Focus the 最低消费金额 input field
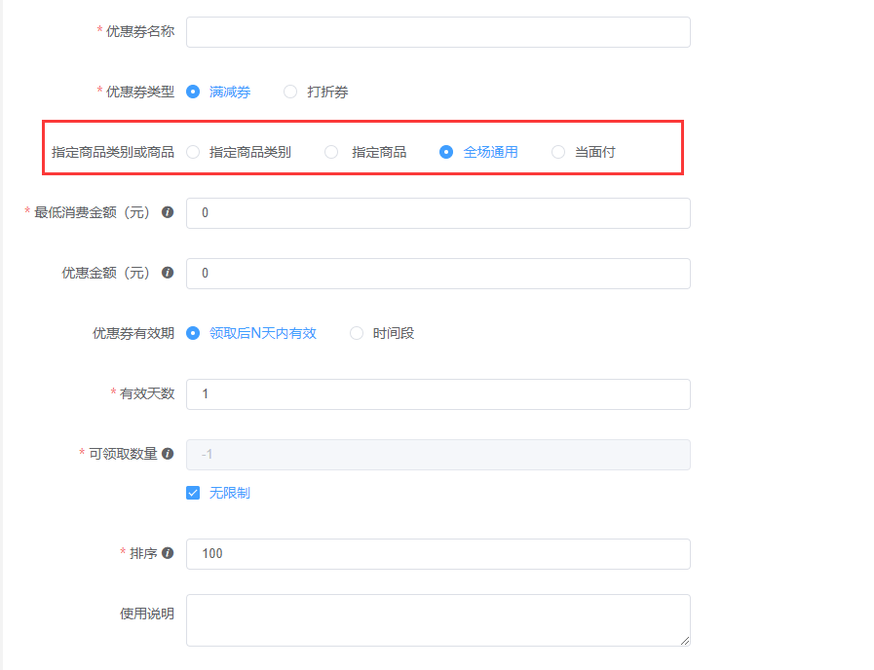874x670 pixels. [438, 212]
